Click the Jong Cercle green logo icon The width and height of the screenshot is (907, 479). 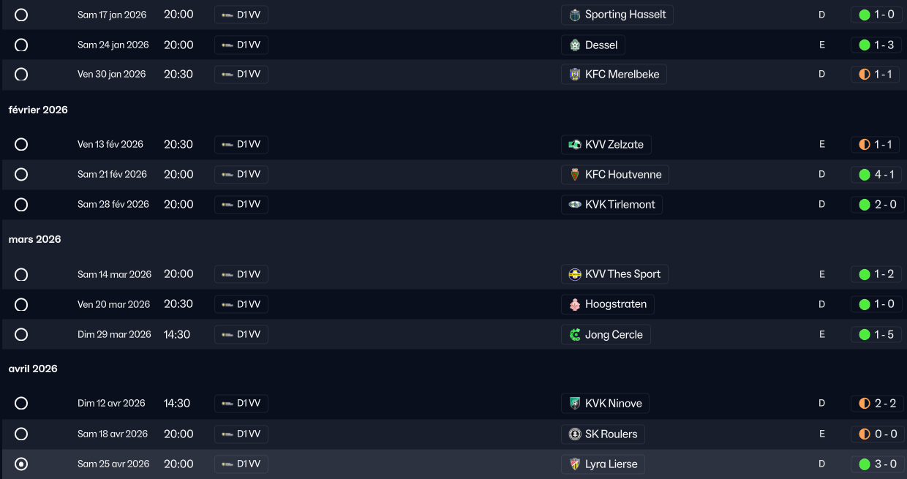click(x=575, y=335)
